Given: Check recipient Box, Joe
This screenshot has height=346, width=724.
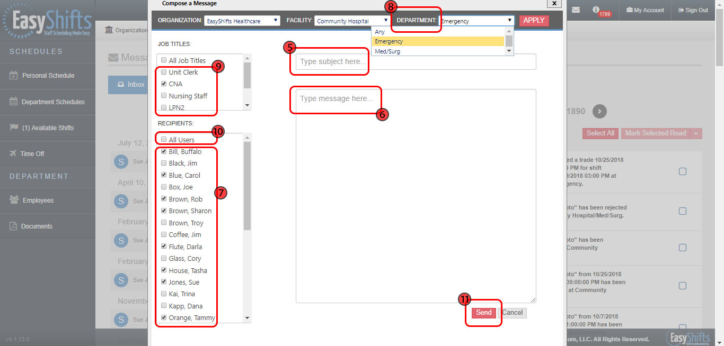Looking at the screenshot, I should [164, 187].
